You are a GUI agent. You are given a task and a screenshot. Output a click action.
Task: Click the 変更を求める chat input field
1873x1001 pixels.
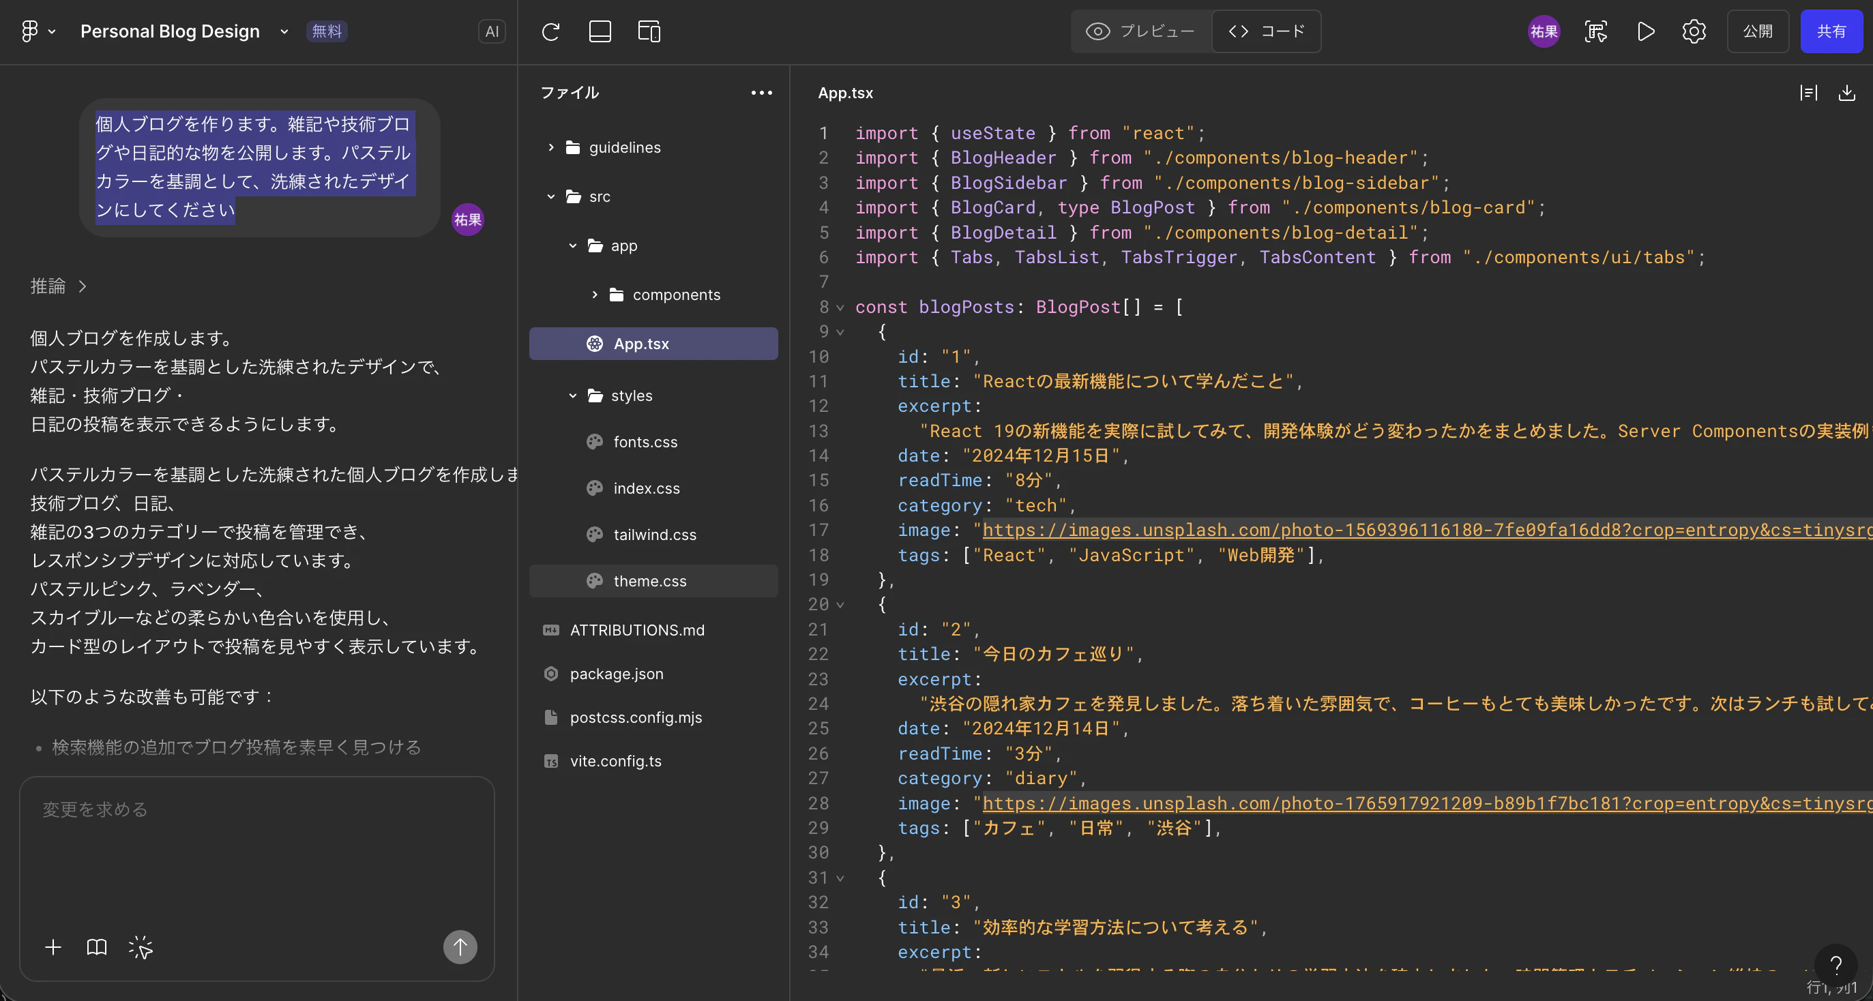coord(256,850)
